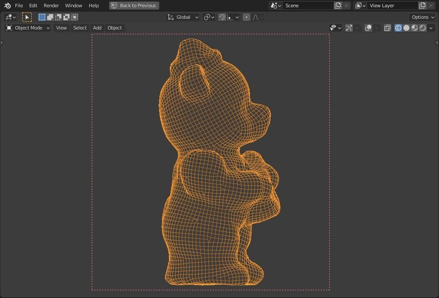Open the editor type dropdown
Viewport: 439px width, 298px height.
(x=10, y=17)
